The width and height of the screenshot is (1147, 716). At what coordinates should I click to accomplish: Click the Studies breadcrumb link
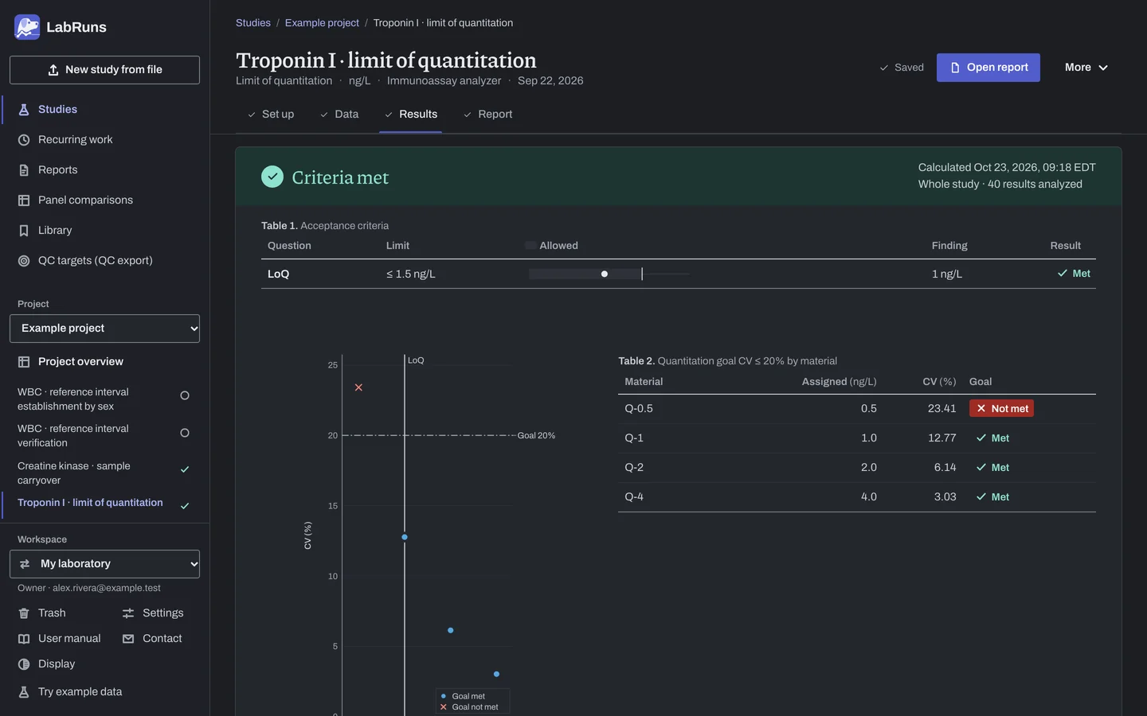(x=253, y=23)
